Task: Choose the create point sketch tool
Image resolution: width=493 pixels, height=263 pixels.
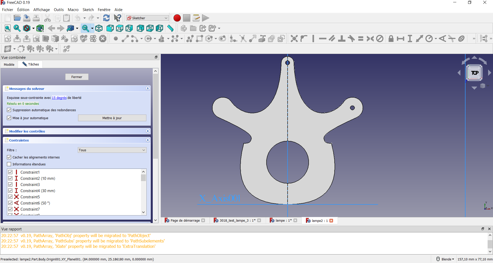Action: click(116, 39)
